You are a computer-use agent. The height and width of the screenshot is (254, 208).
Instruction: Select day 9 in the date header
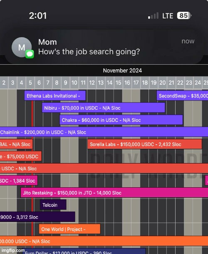pyautogui.click(x=65, y=83)
